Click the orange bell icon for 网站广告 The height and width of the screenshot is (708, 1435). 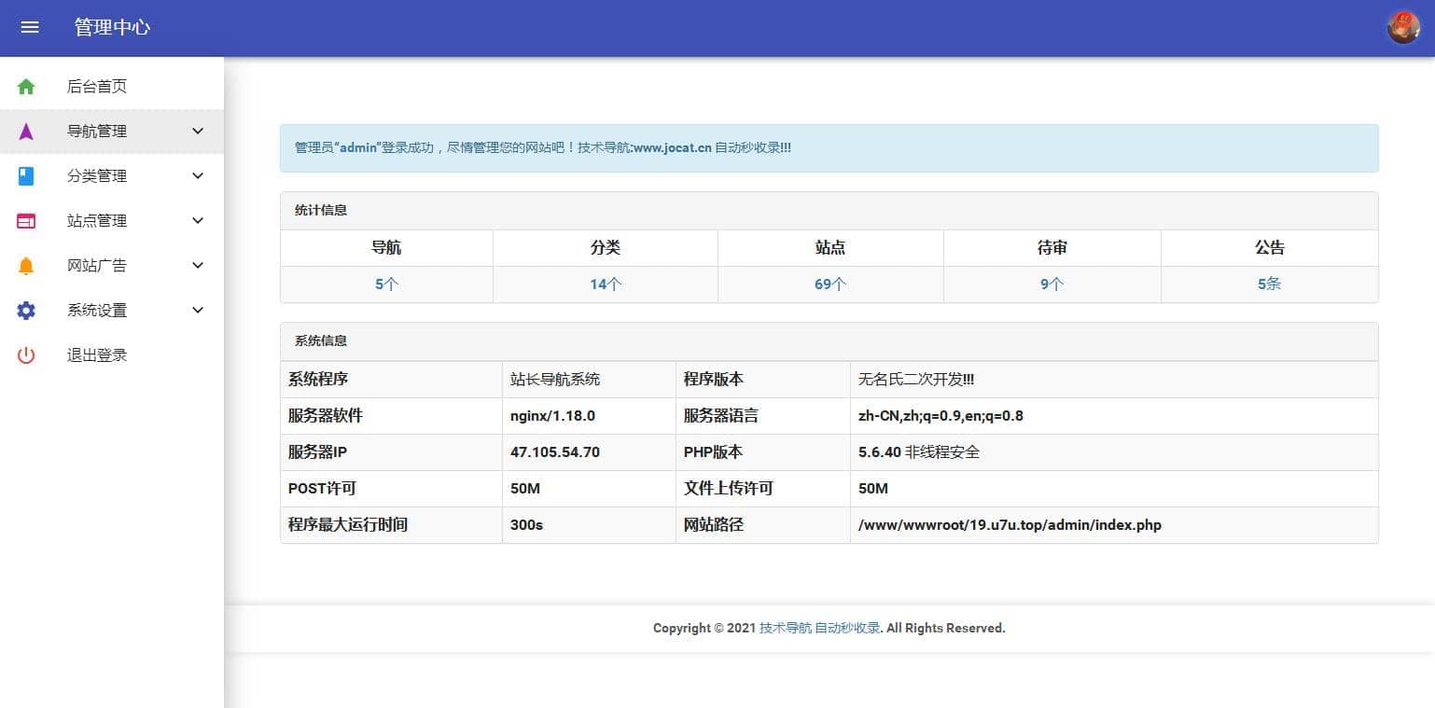point(26,266)
